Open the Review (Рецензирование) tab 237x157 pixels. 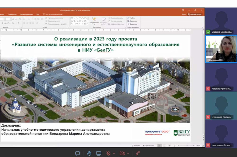tap(26, 14)
